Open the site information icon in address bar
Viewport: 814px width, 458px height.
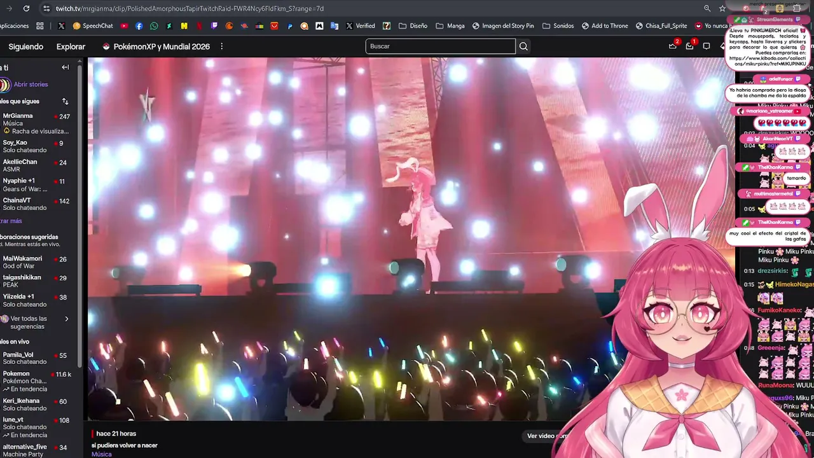click(x=46, y=8)
